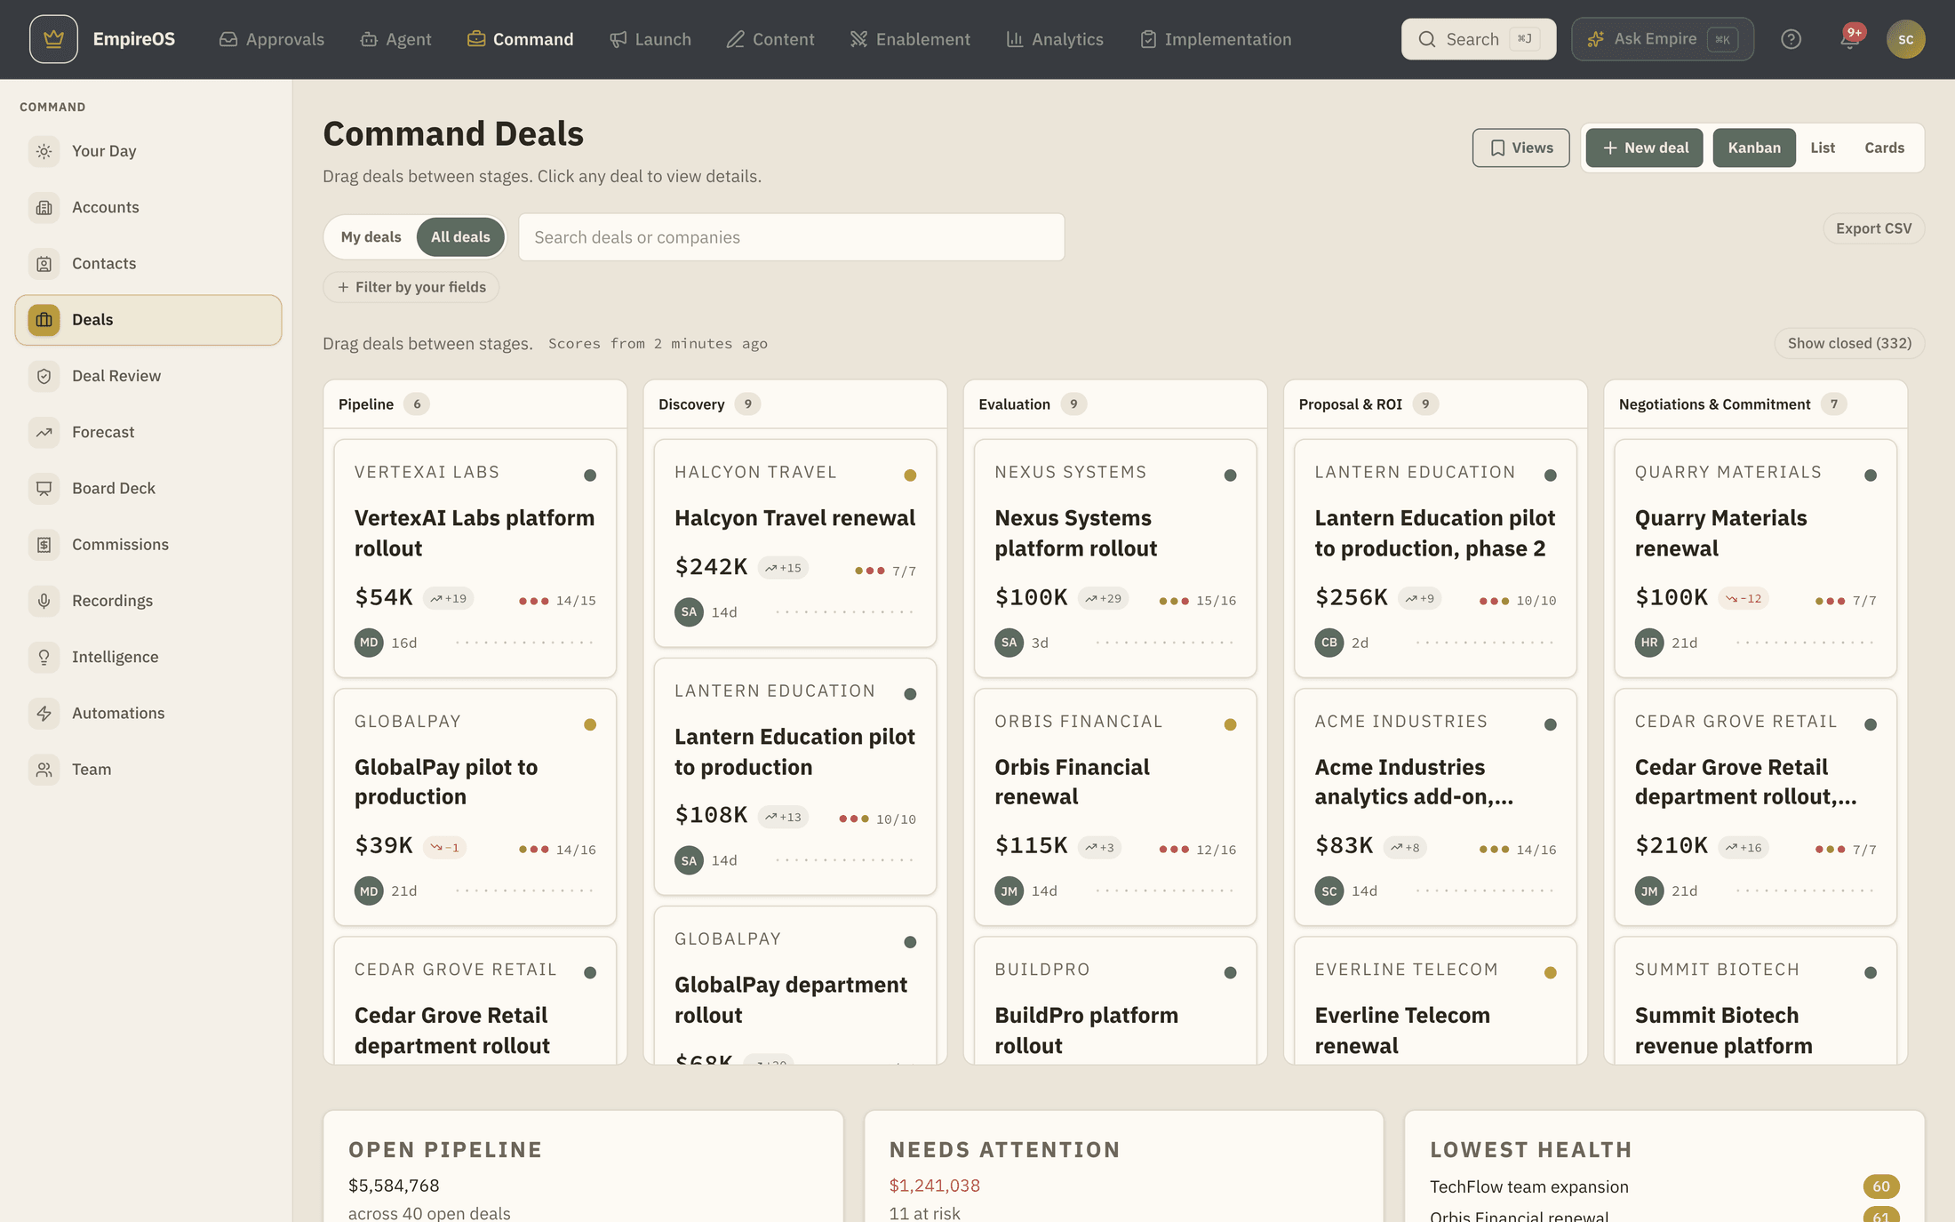Viewport: 1955px width, 1222px height.
Task: Create a New deal
Action: pyautogui.click(x=1645, y=148)
